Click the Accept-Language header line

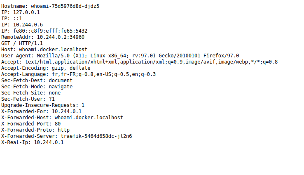pos(78,74)
